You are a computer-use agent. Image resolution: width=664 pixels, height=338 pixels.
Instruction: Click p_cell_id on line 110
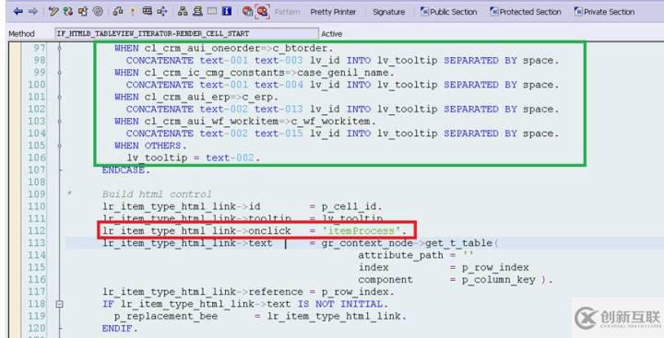coord(349,206)
